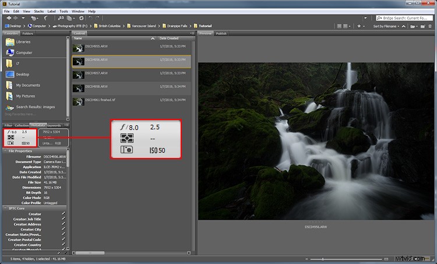Select My Pictures favorite

click(x=20, y=96)
